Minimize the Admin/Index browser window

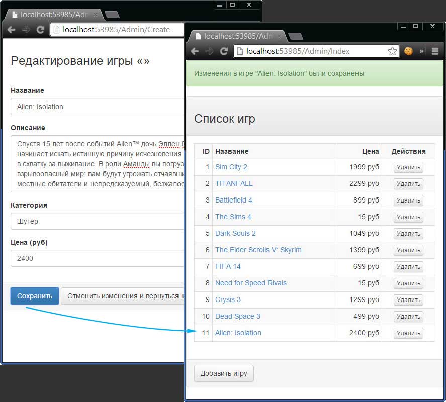[403, 27]
